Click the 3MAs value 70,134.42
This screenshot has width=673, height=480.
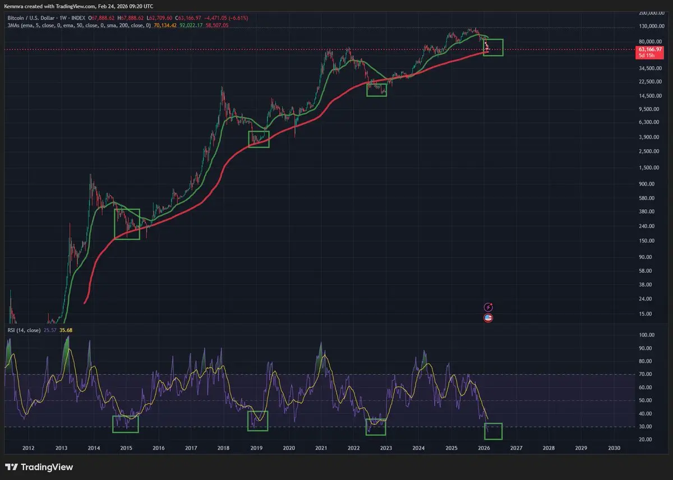(165, 25)
